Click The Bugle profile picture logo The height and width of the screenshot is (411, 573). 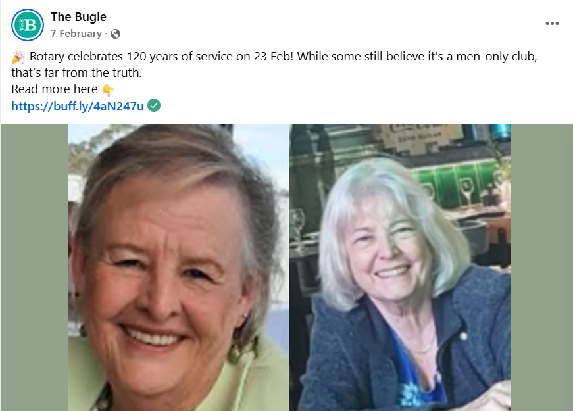point(28,25)
